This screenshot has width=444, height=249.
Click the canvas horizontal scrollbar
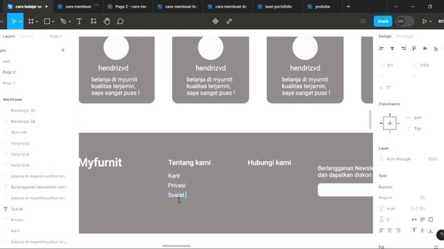tap(176, 246)
